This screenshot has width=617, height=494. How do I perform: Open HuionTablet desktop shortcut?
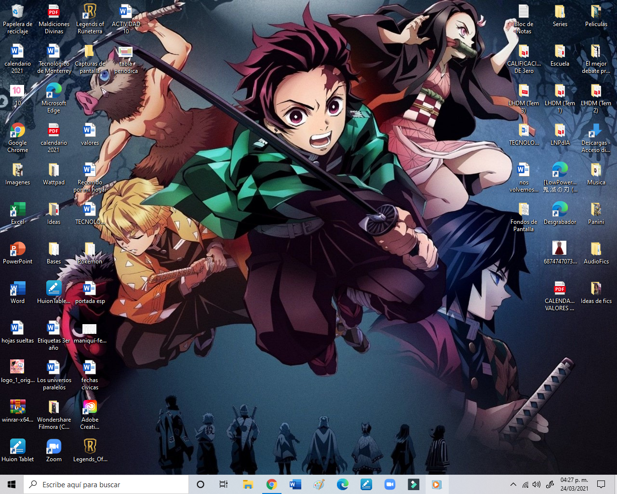click(x=54, y=292)
